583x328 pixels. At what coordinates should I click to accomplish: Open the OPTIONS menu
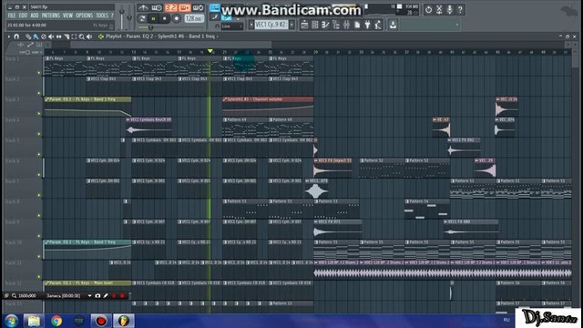(x=85, y=15)
